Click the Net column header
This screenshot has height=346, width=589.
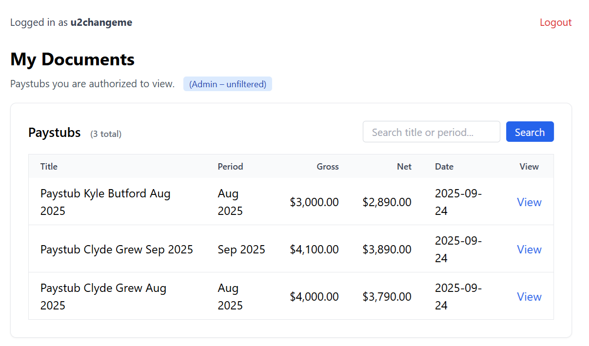coord(404,167)
